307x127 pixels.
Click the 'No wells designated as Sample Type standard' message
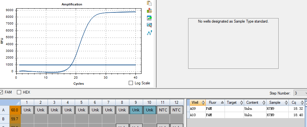(x=233, y=21)
